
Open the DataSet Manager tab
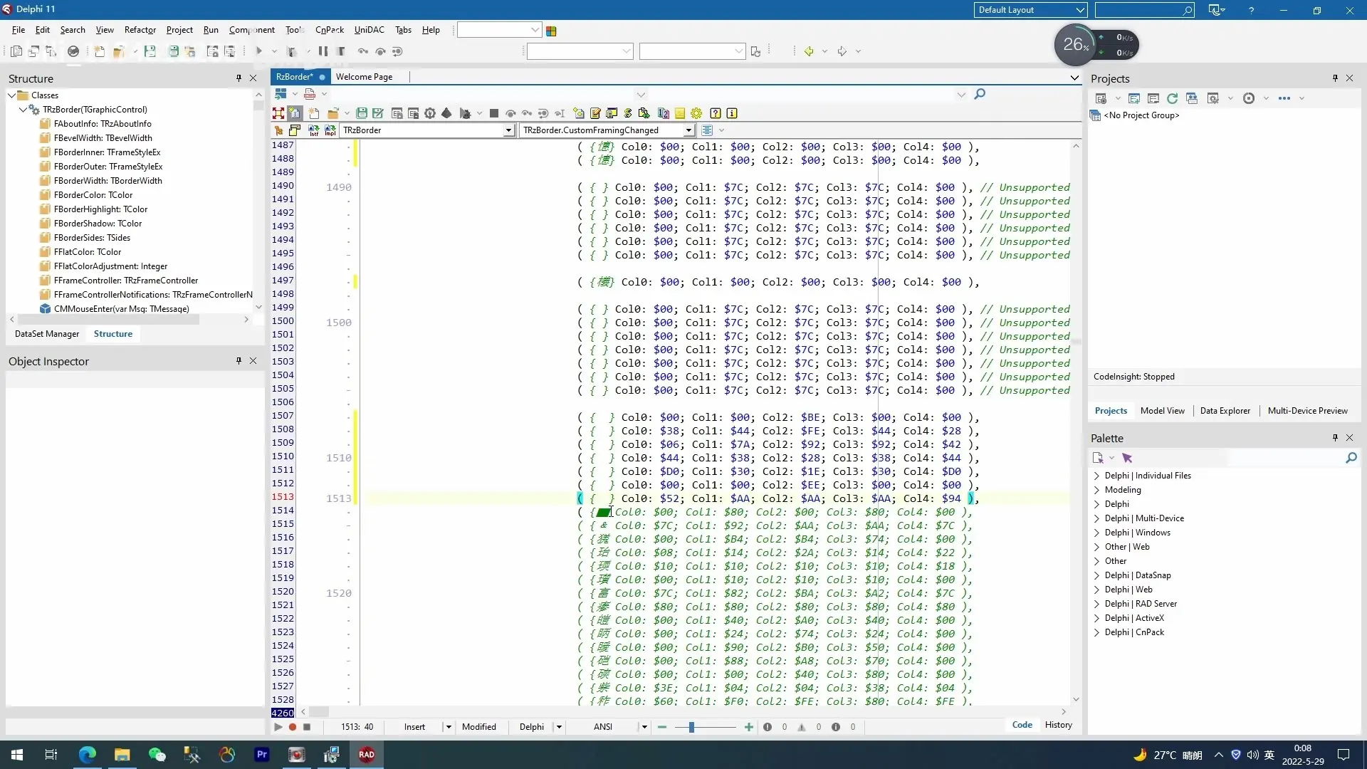pyautogui.click(x=47, y=334)
